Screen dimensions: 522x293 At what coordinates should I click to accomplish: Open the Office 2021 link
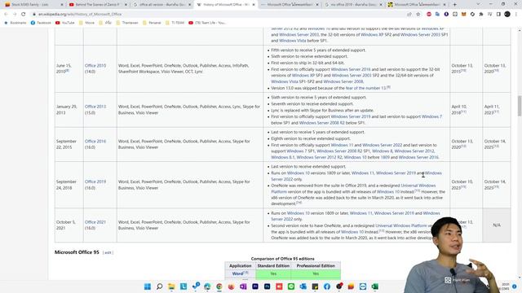(x=95, y=222)
